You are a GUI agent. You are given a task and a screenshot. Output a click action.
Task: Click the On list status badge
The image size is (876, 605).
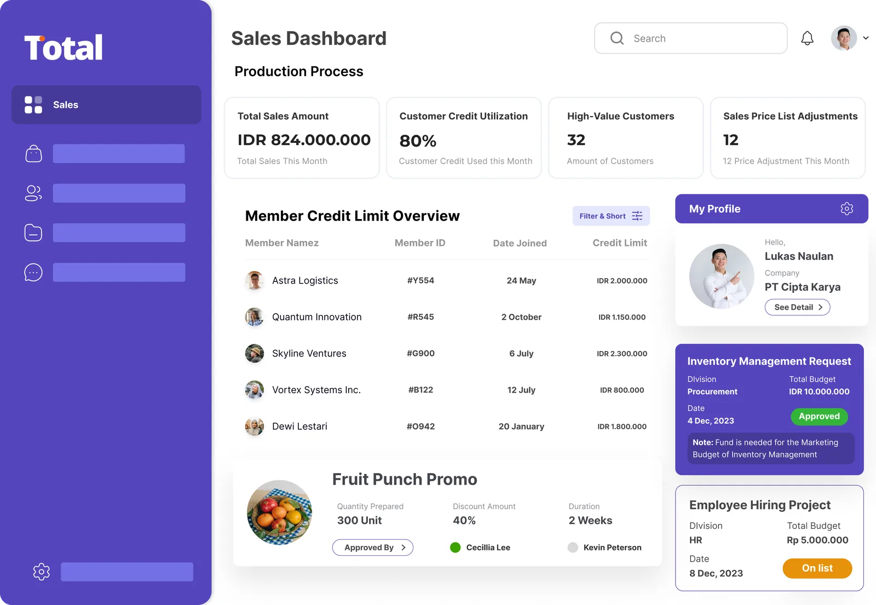point(817,568)
